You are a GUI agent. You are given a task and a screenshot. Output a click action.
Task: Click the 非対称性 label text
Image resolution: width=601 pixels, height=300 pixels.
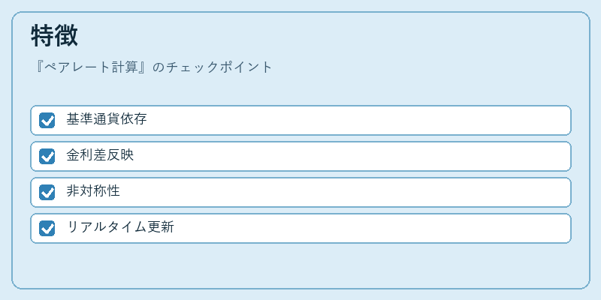point(93,191)
